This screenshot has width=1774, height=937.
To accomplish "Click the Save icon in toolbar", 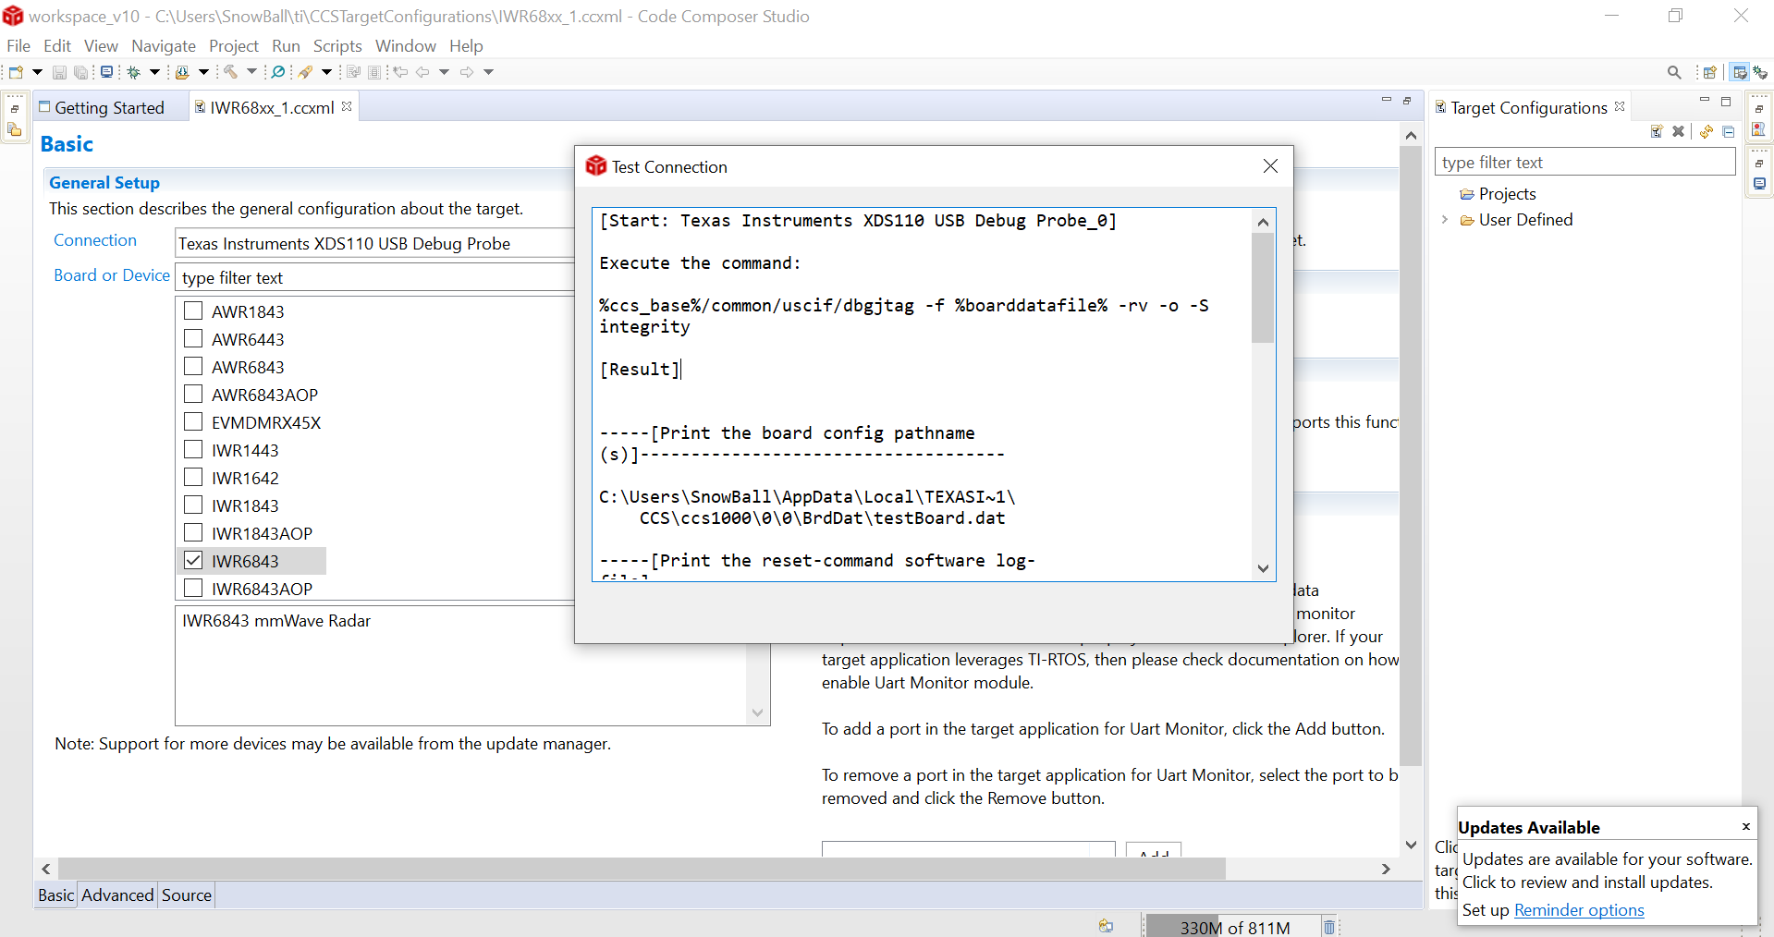I will click(59, 72).
